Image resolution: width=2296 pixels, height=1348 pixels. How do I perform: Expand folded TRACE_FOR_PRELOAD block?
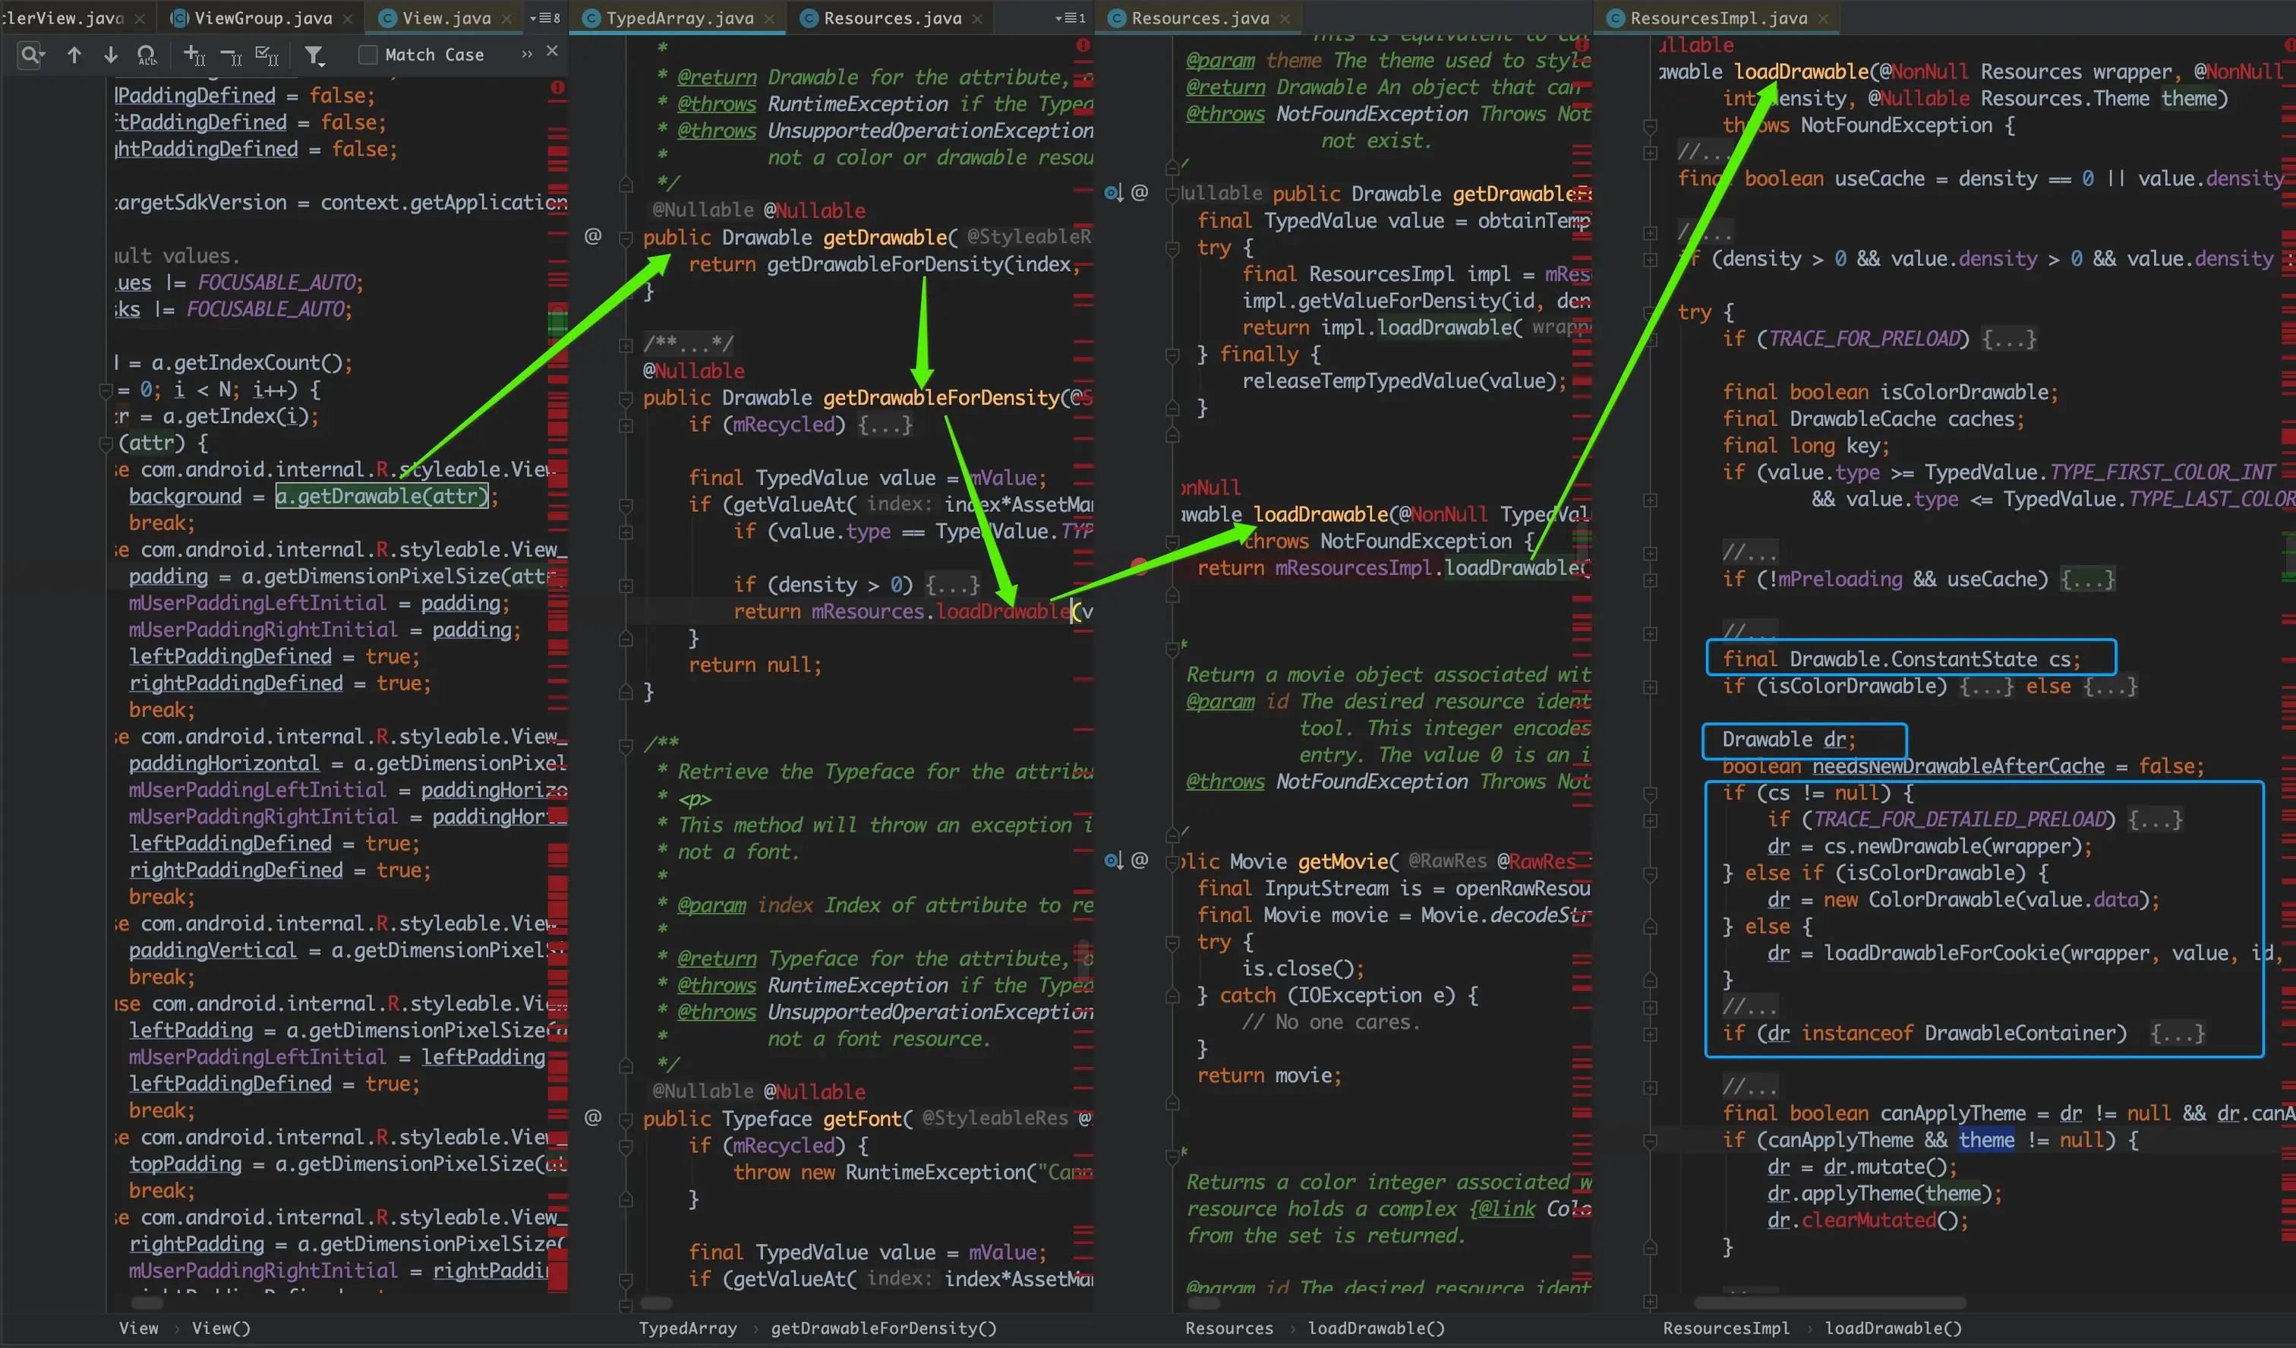tap(2008, 339)
